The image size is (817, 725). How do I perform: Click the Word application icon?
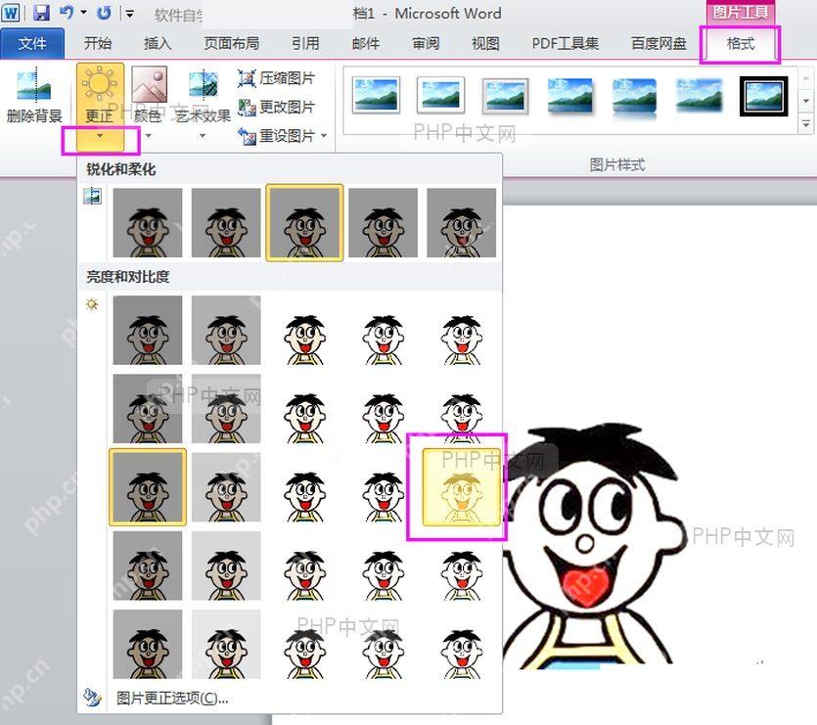pos(11,13)
